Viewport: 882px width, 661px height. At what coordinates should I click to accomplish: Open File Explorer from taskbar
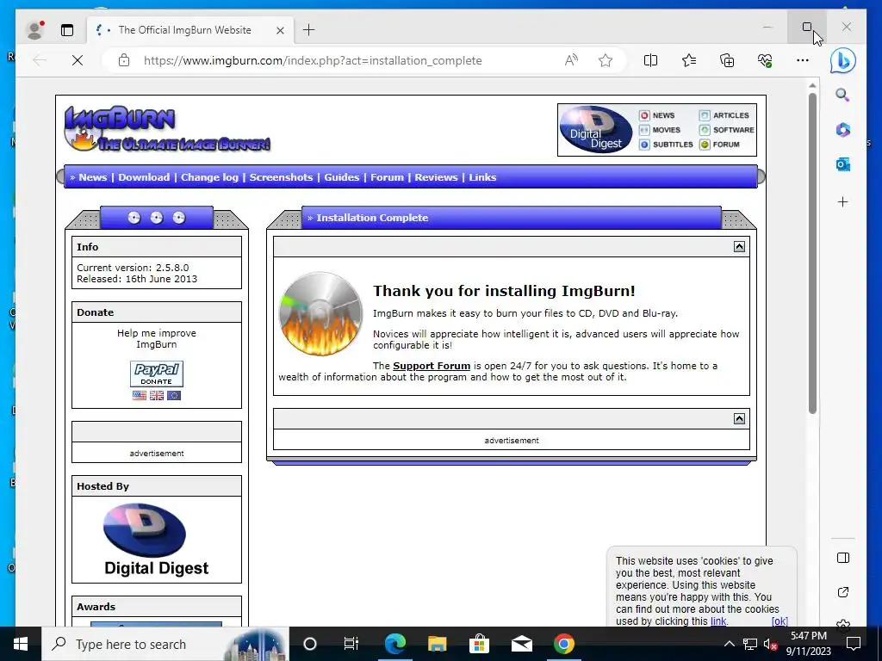(x=437, y=644)
